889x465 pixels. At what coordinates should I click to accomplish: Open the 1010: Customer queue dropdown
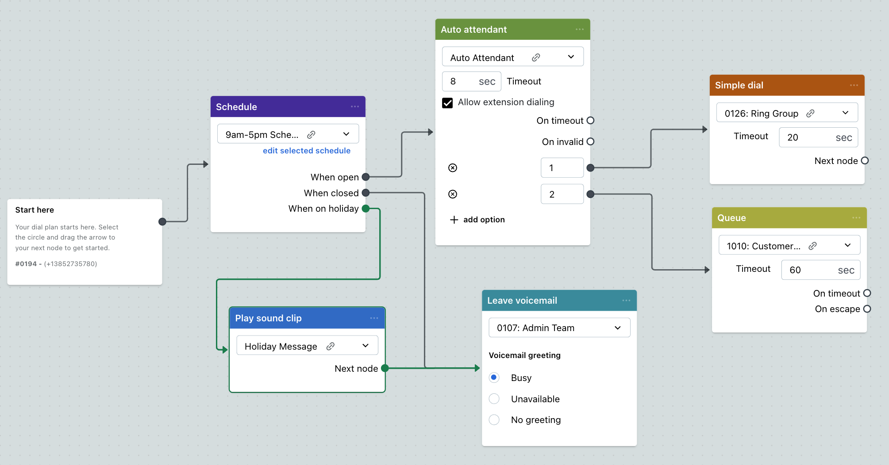847,246
